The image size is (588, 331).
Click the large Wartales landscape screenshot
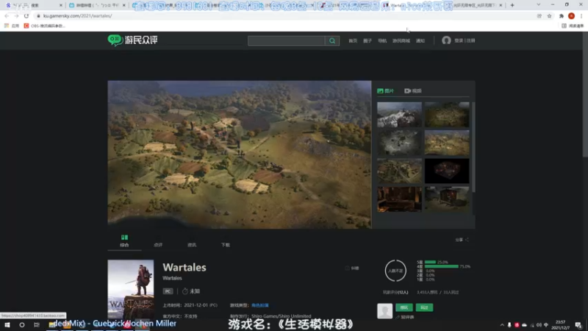click(240, 154)
